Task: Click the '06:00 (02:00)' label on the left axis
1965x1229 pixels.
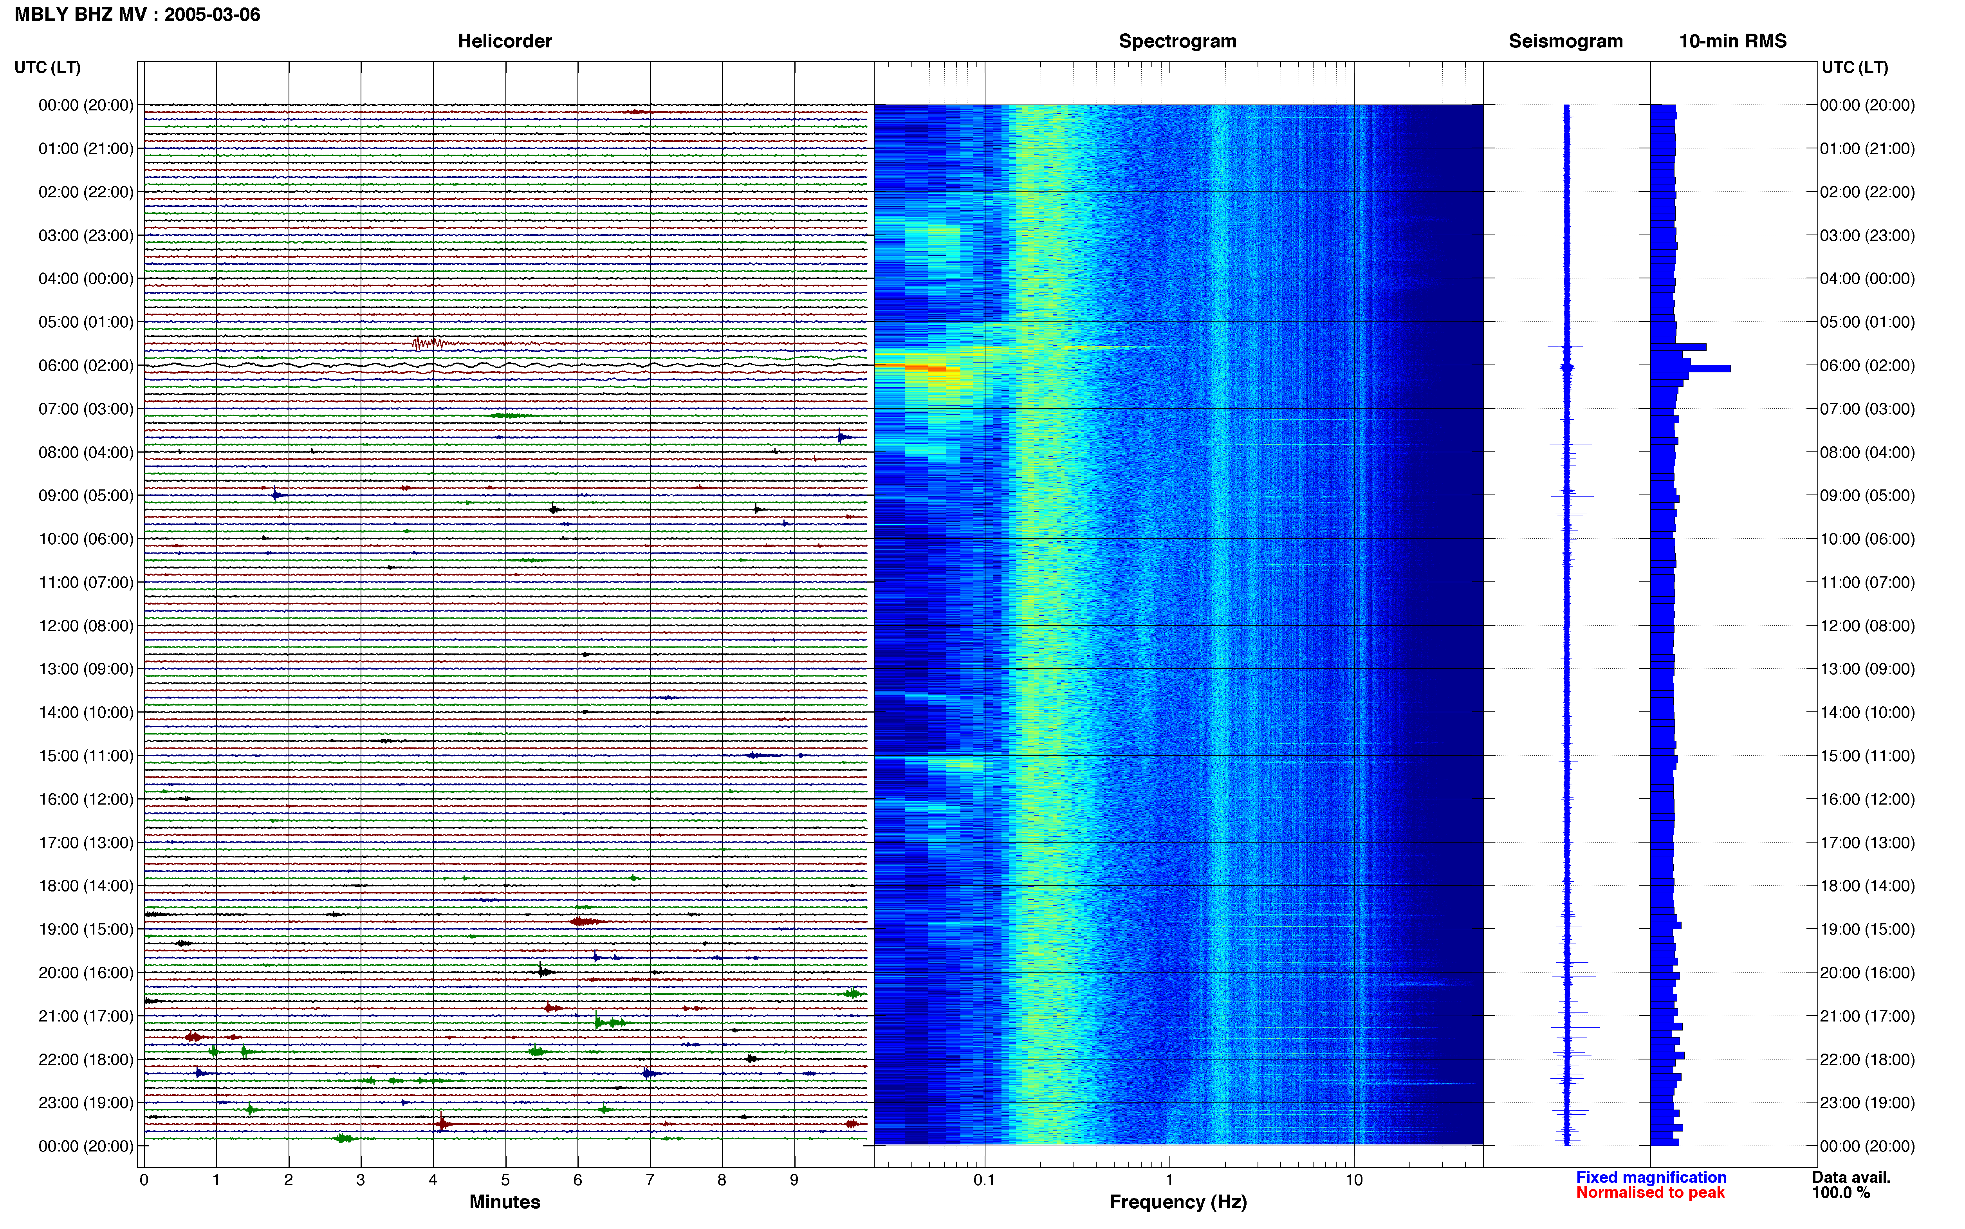Action: click(x=86, y=366)
